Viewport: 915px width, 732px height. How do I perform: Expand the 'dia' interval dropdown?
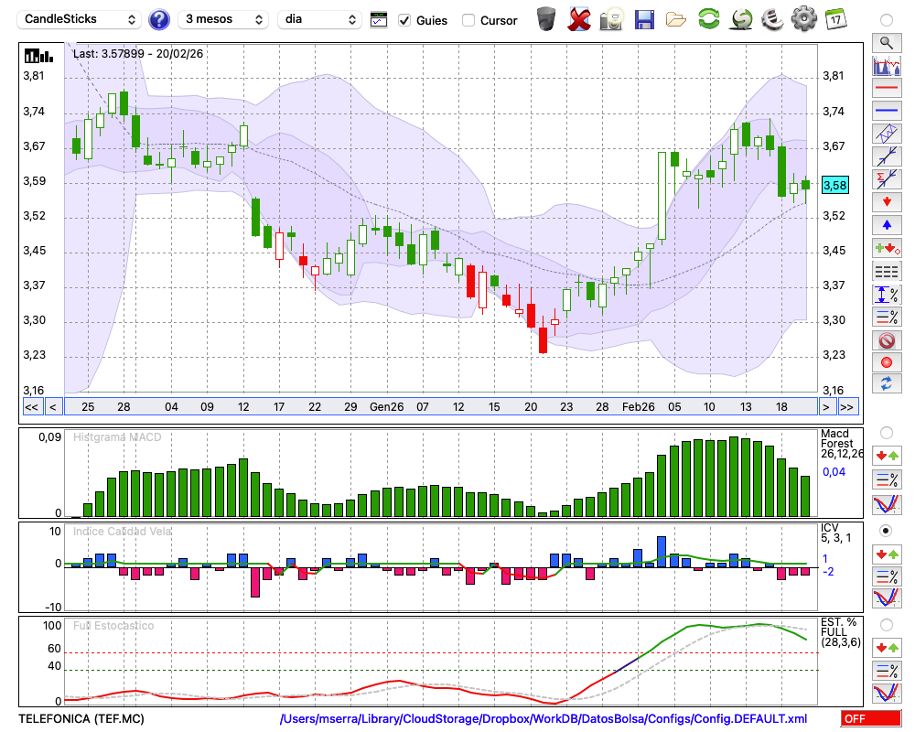pyautogui.click(x=319, y=19)
